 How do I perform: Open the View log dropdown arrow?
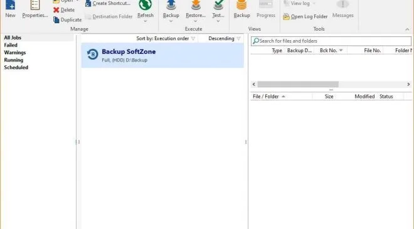coord(314,3)
